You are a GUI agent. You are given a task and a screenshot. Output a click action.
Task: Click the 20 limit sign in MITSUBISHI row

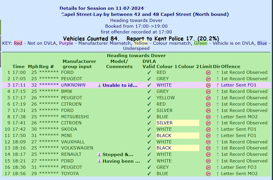(208, 117)
